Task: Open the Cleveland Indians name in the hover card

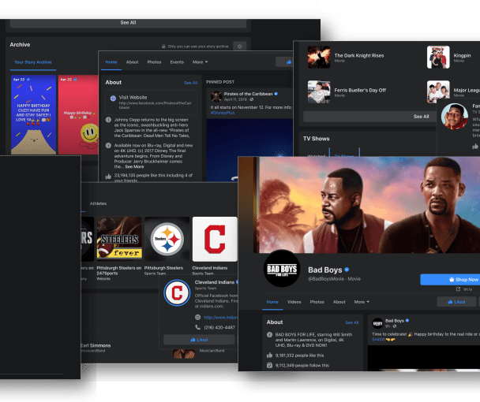Action: tap(214, 282)
